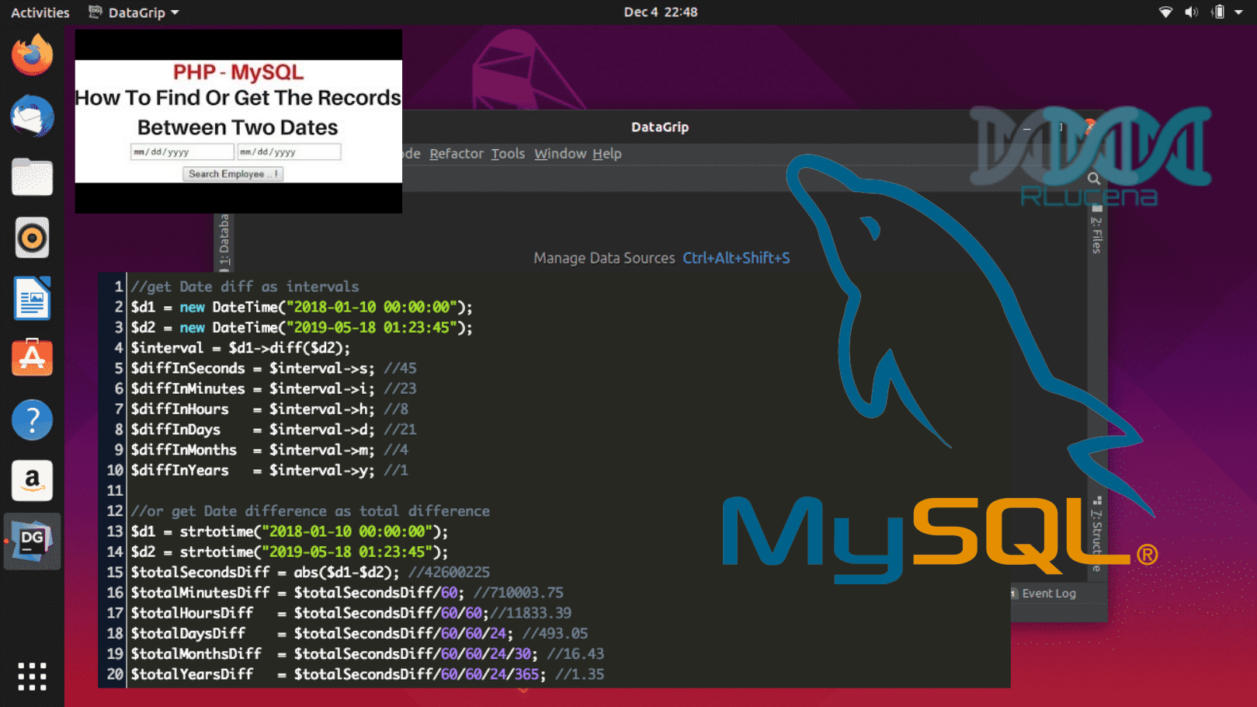Viewport: 1257px width, 707px height.
Task: Open the Wi-Fi network indicator
Action: 1165,12
